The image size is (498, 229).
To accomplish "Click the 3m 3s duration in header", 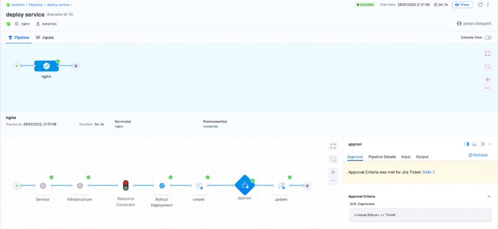I will click(441, 5).
